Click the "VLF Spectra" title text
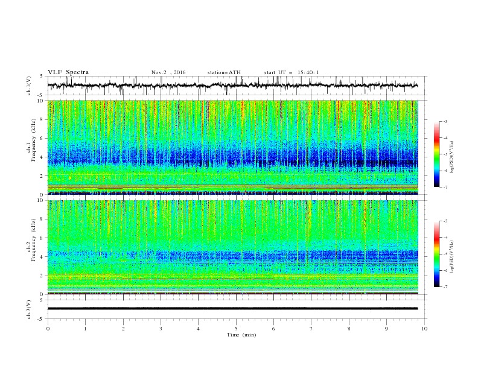This screenshot has width=478, height=369. pyautogui.click(x=68, y=72)
